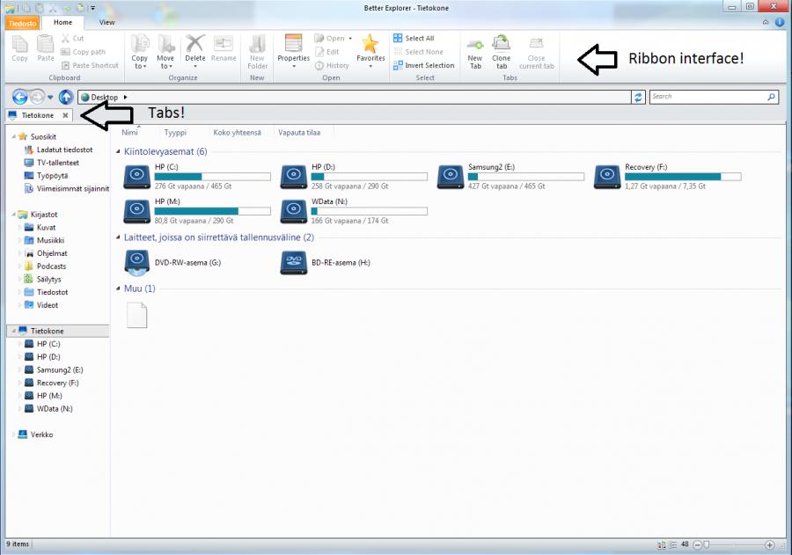Click Invert Selection button
The height and width of the screenshot is (555, 792).
point(429,65)
